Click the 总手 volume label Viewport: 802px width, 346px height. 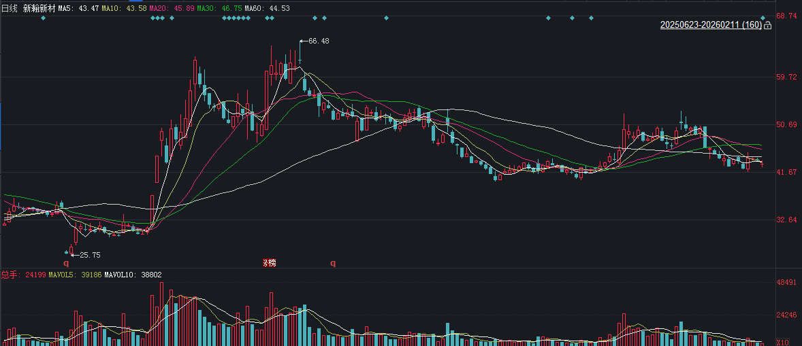(10, 275)
